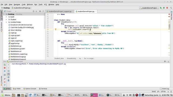Stop the program with the top toolbar stop icon
The height and width of the screenshot is (97, 173).
167,8
